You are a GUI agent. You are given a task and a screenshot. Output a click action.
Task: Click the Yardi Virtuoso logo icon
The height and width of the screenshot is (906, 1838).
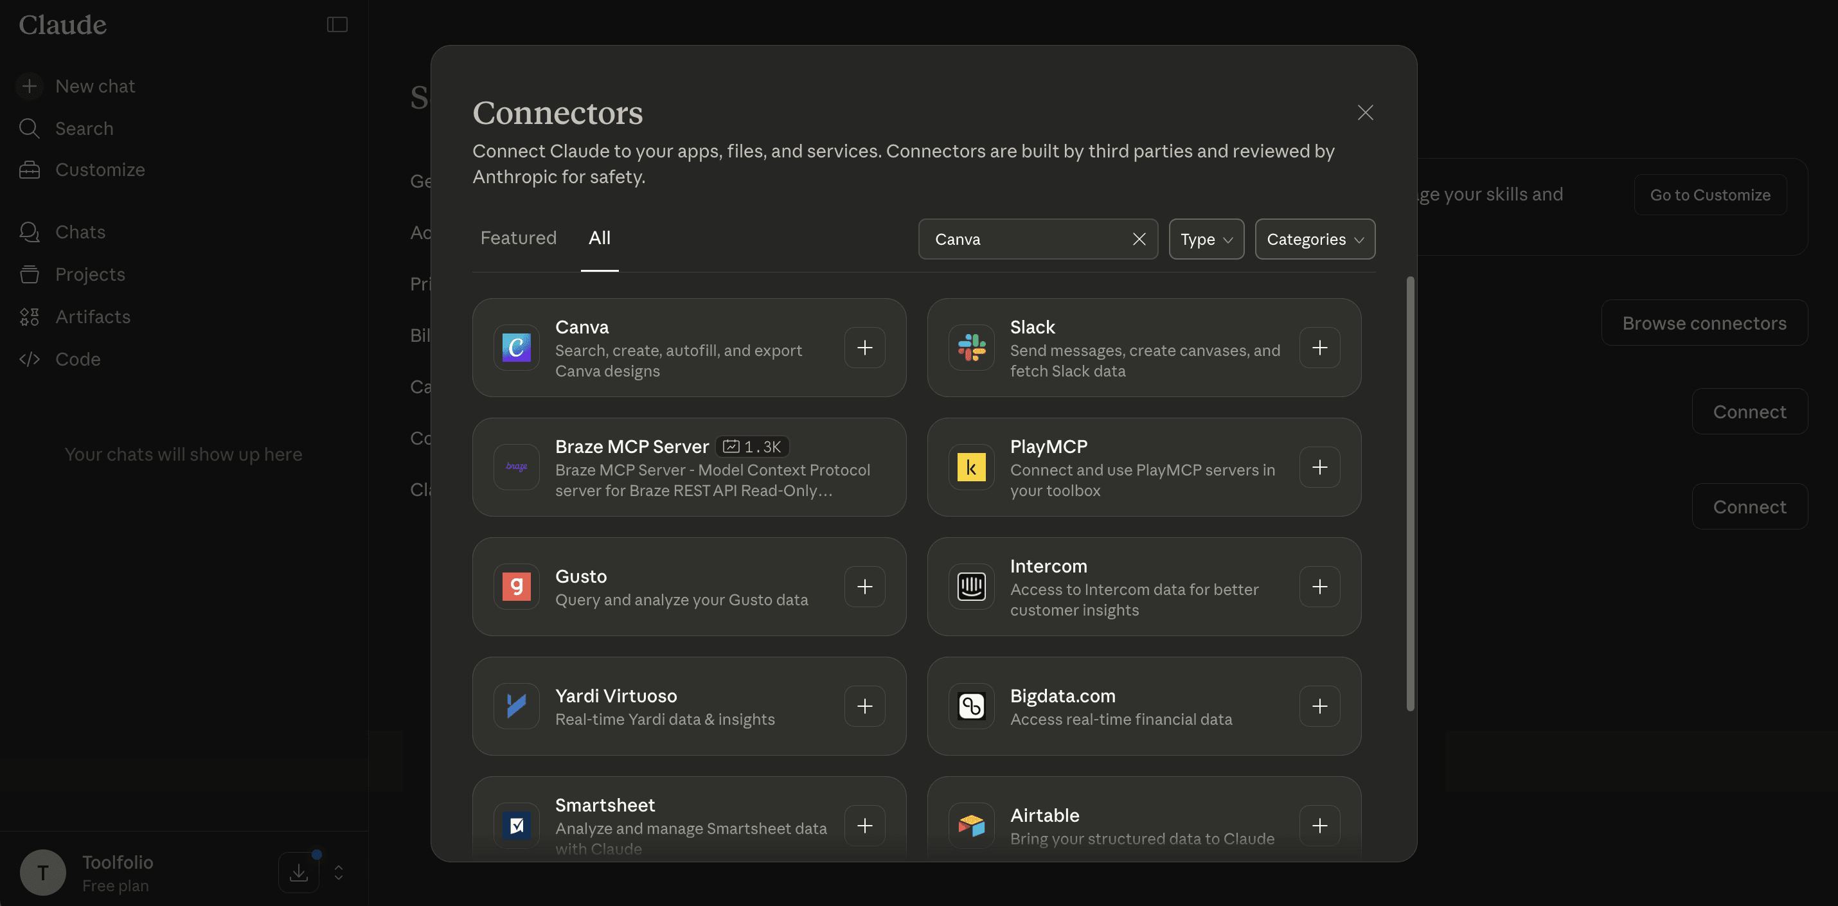pyautogui.click(x=516, y=706)
